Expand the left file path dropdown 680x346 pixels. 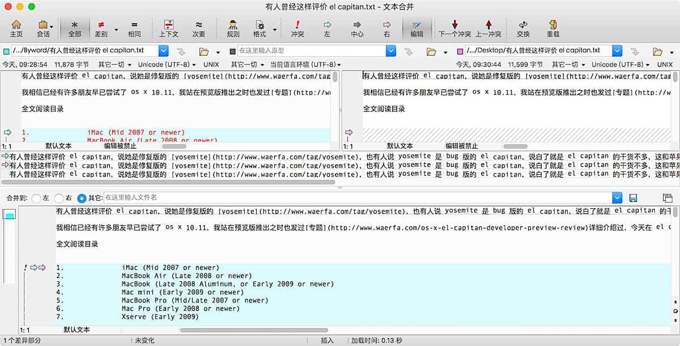tap(164, 51)
